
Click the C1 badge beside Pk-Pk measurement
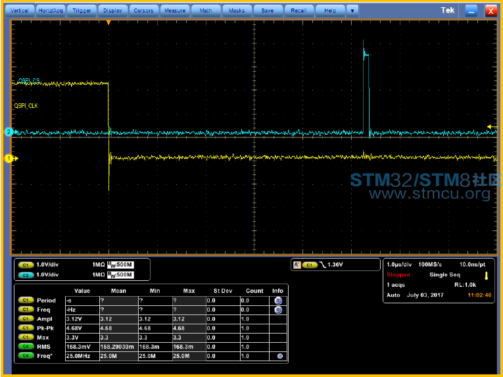[27, 328]
